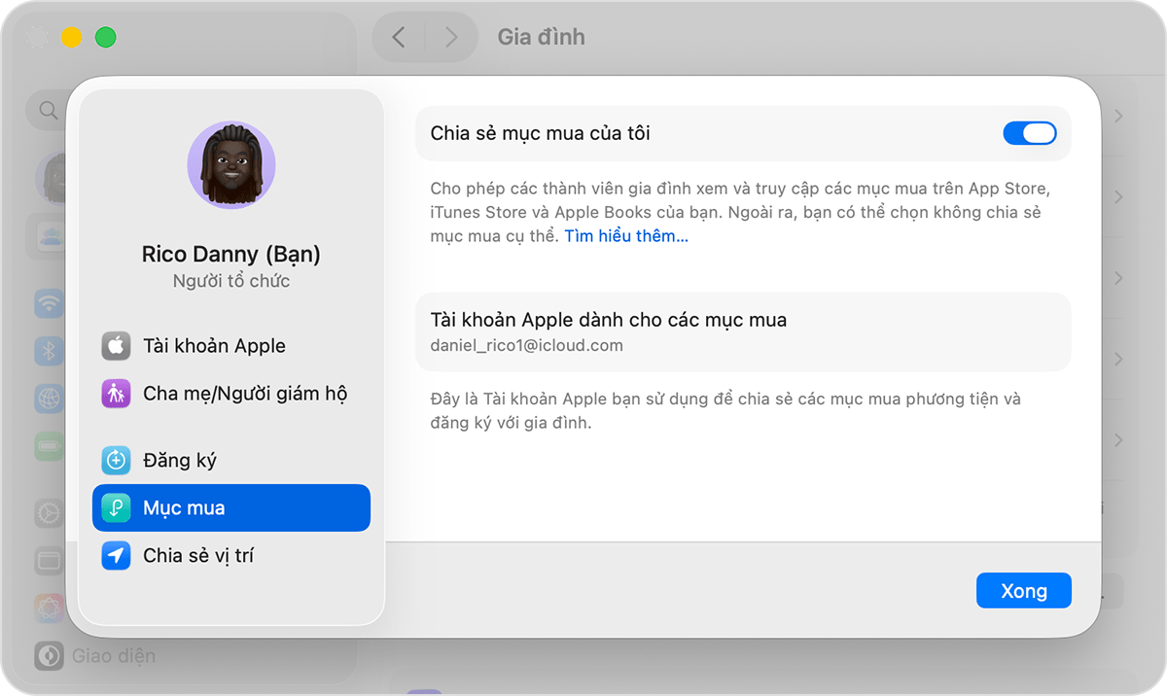Screen dimensions: 1167x696
Task: Open the Tìm hiểu thêm link
Action: point(626,235)
